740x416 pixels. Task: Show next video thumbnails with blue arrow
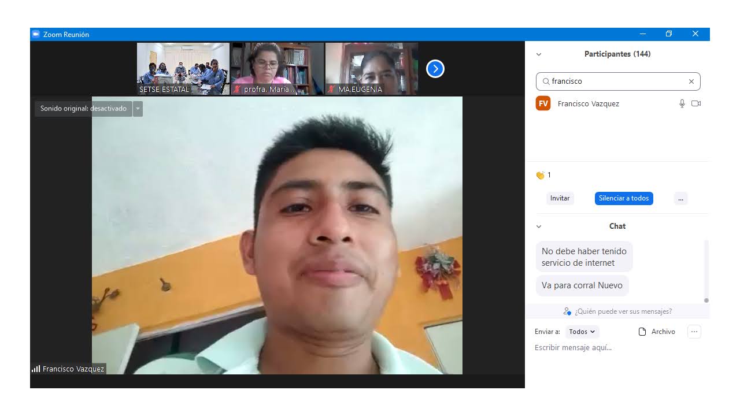click(x=435, y=69)
